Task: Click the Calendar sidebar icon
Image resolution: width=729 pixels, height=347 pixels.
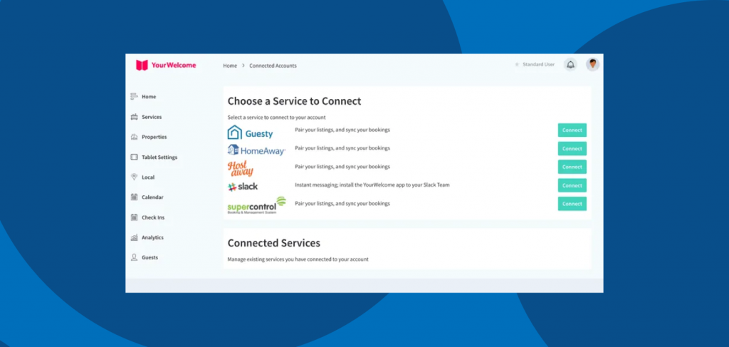Action: coord(134,197)
